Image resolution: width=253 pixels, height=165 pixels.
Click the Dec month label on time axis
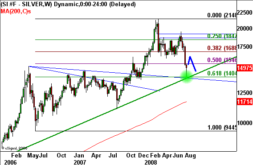[144, 156]
